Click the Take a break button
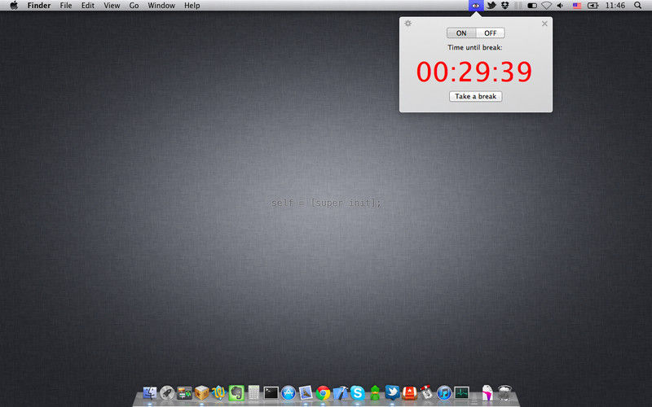 [476, 96]
